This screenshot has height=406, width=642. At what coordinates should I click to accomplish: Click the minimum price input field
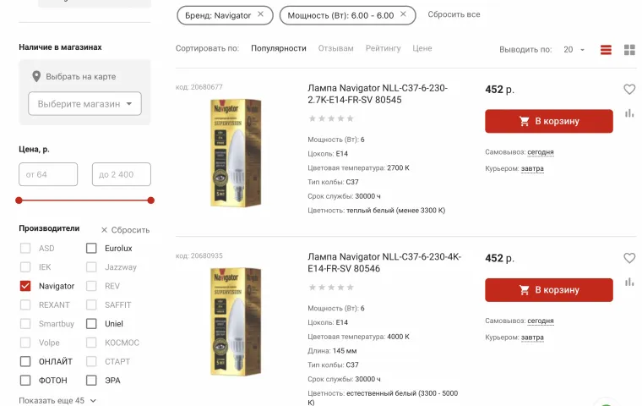click(48, 174)
